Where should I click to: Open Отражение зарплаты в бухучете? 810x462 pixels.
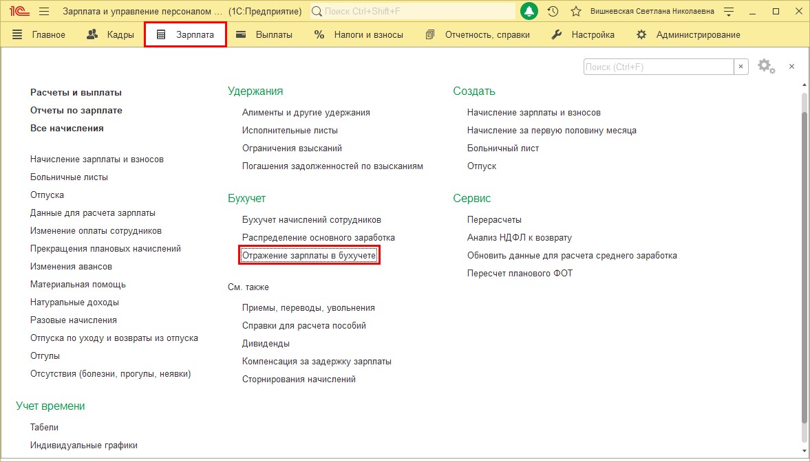point(310,256)
